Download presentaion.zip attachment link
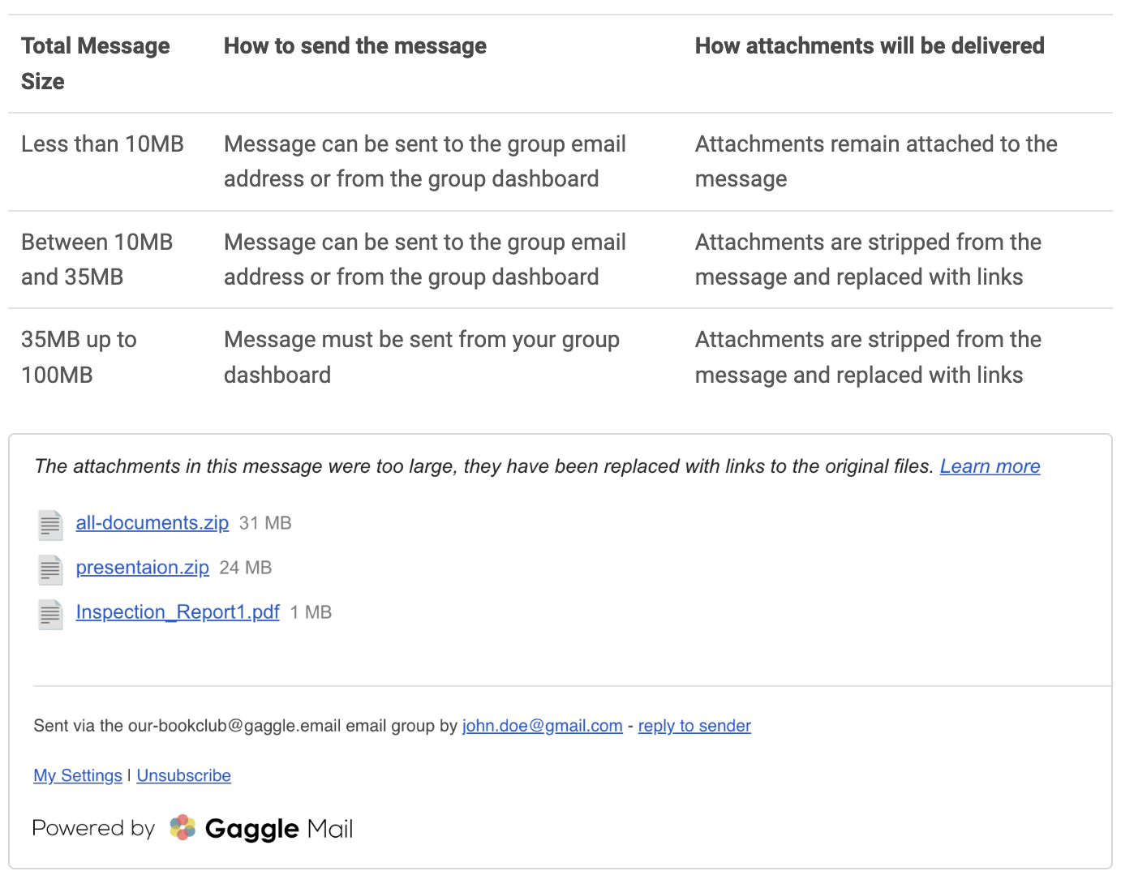Image resolution: width=1121 pixels, height=884 pixels. pyautogui.click(x=143, y=568)
